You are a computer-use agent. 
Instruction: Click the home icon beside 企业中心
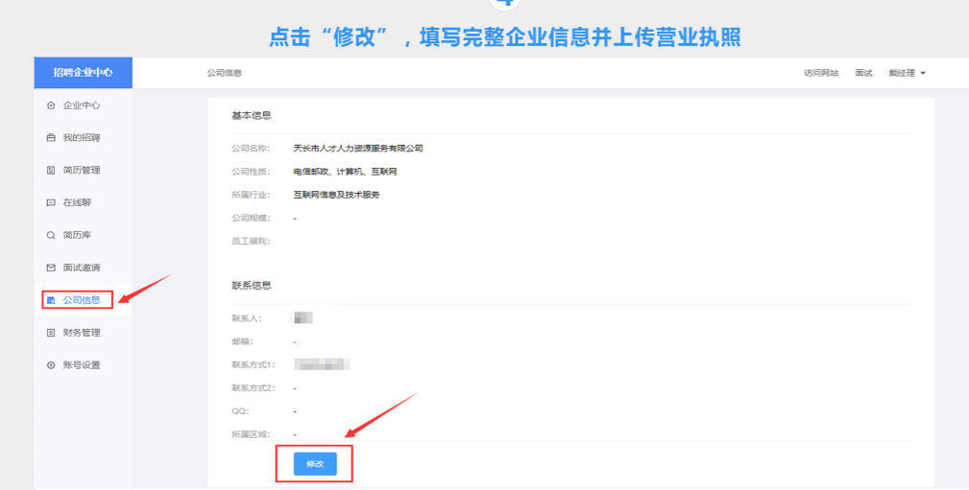tap(51, 105)
